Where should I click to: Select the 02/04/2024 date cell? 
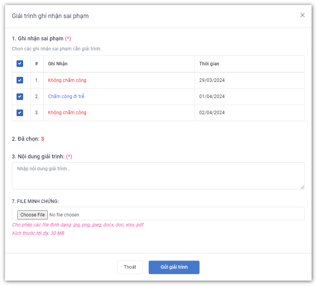[x=212, y=113]
